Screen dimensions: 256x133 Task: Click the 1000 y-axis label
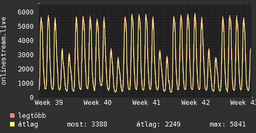26,83
